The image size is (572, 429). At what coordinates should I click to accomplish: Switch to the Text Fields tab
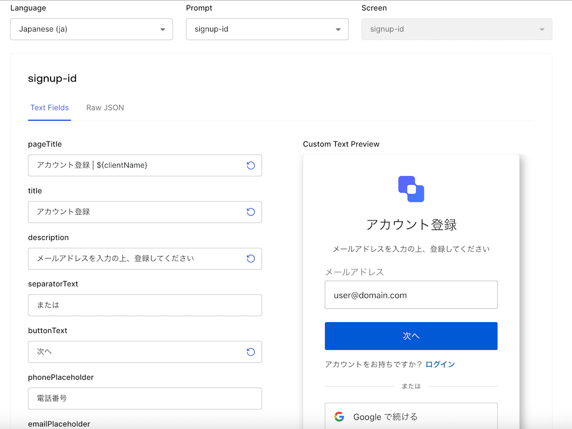click(50, 108)
